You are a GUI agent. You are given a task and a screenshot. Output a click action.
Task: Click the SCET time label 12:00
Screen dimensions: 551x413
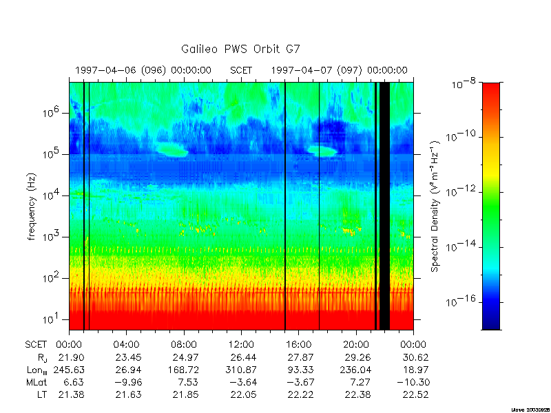click(x=241, y=345)
